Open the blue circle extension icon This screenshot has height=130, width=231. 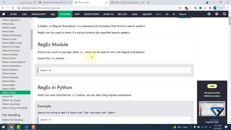tap(200, 8)
